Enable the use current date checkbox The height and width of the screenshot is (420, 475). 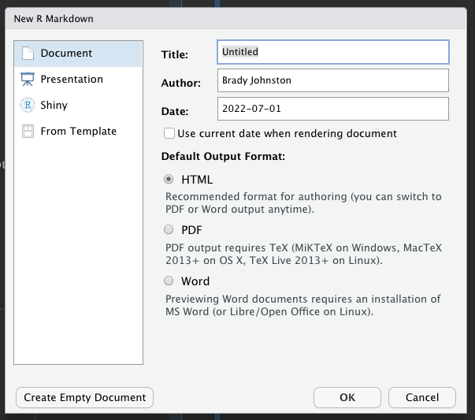(x=169, y=134)
